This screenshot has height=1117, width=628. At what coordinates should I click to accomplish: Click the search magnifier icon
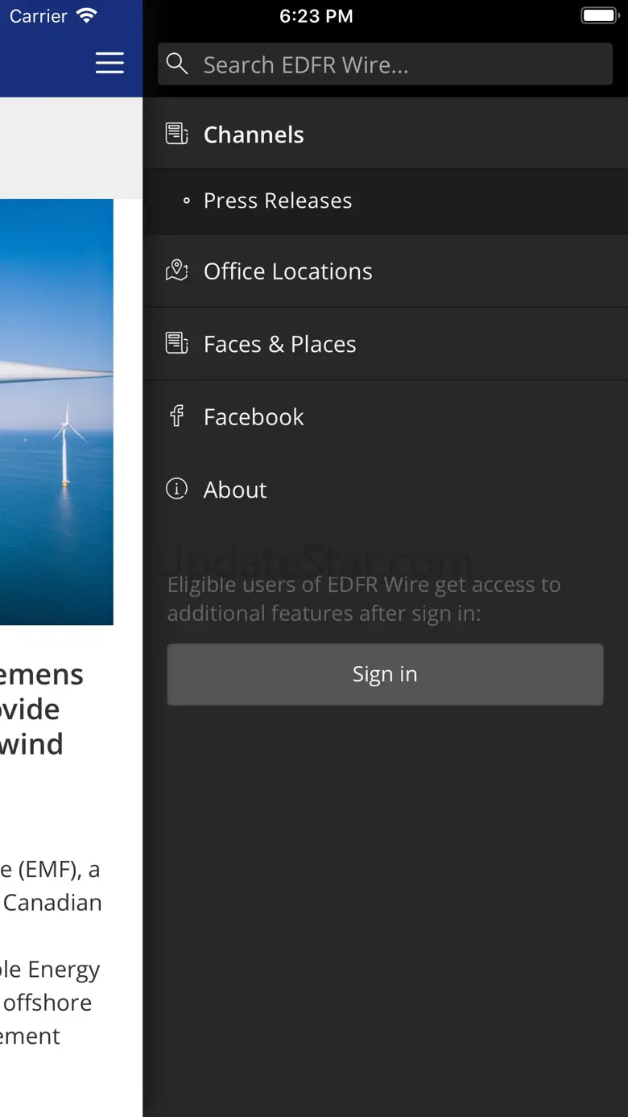[x=177, y=64]
